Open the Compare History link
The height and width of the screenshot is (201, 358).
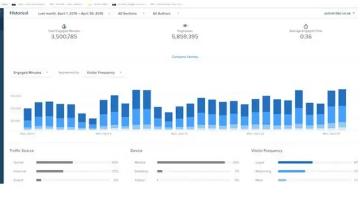[x=185, y=57]
